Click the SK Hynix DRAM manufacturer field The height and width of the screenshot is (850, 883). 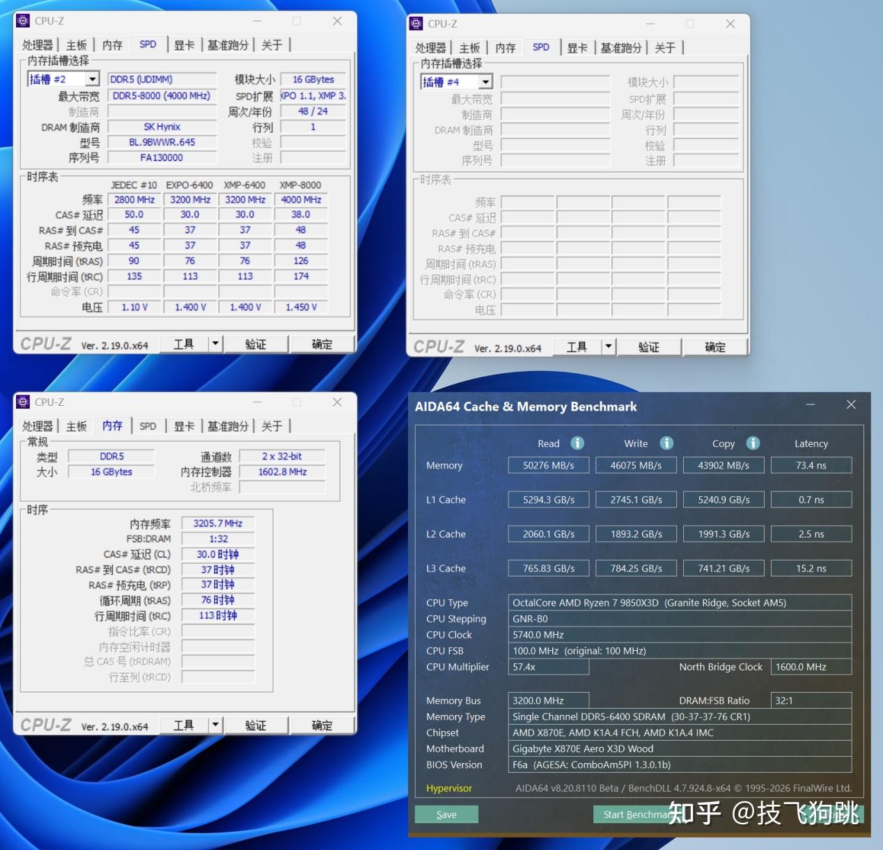pos(162,127)
